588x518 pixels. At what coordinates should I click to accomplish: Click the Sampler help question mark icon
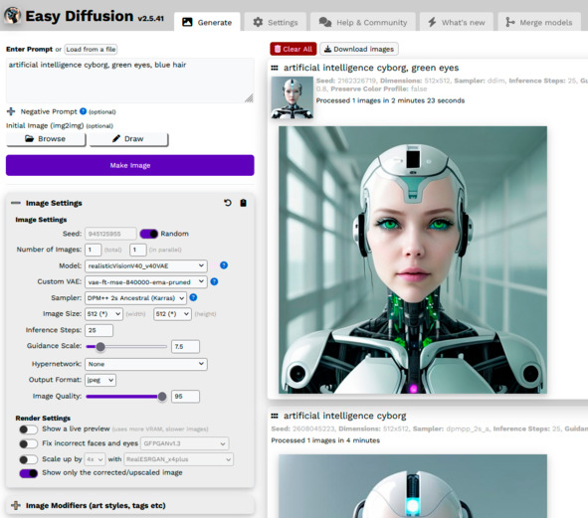coord(193,297)
